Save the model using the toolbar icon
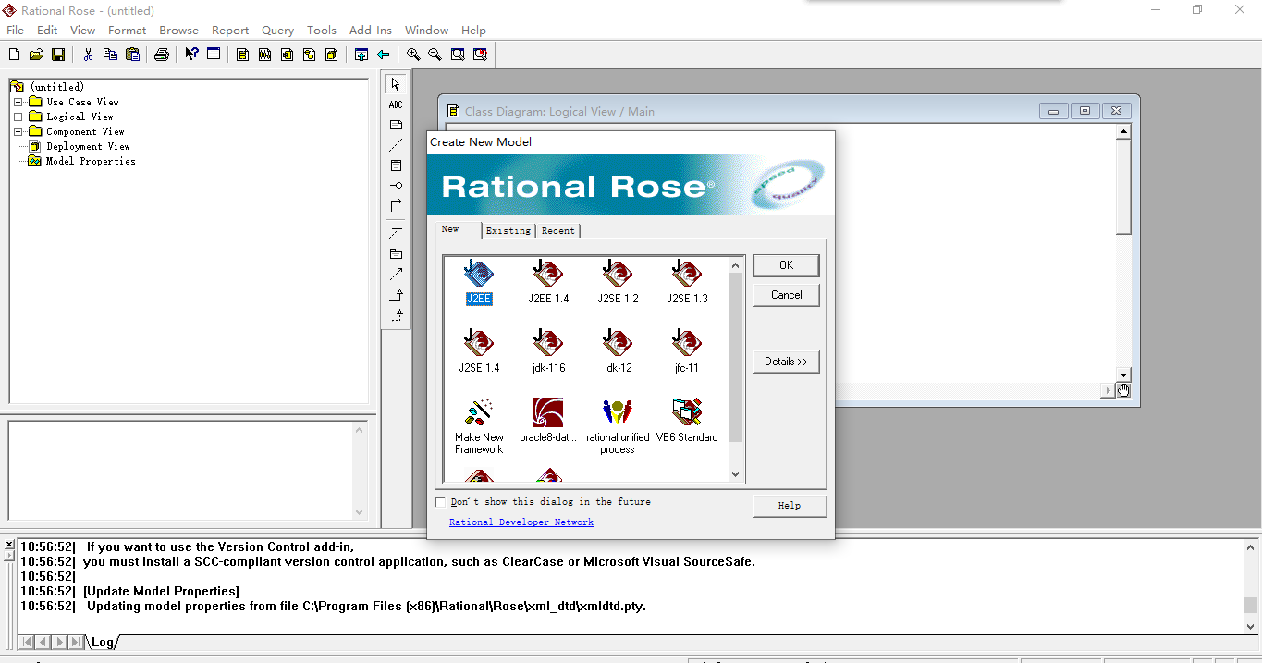The image size is (1262, 663). [x=58, y=54]
